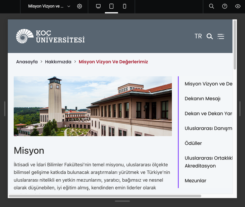The image size is (245, 207).
Task: Switch to mobile phone preview
Action: click(x=125, y=6)
